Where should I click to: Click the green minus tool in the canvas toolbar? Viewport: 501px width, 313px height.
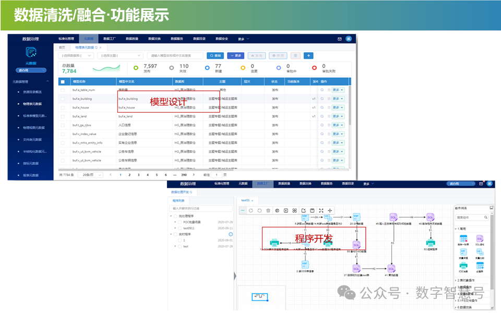tap(243, 210)
